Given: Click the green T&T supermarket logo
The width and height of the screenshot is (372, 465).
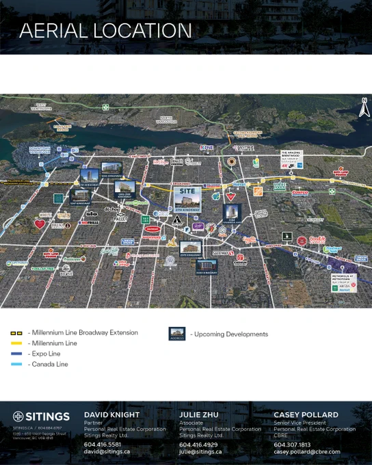Looking at the screenshot, I should point(145,220).
